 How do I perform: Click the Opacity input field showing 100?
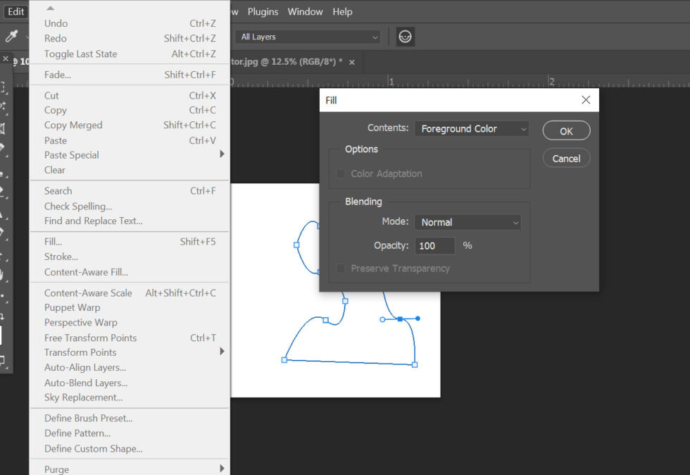click(434, 245)
